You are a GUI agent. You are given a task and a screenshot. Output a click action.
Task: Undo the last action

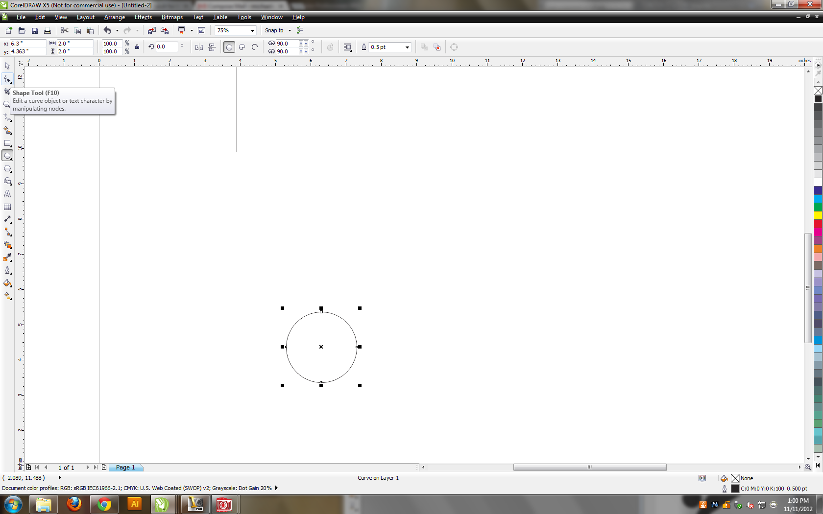[x=107, y=30]
